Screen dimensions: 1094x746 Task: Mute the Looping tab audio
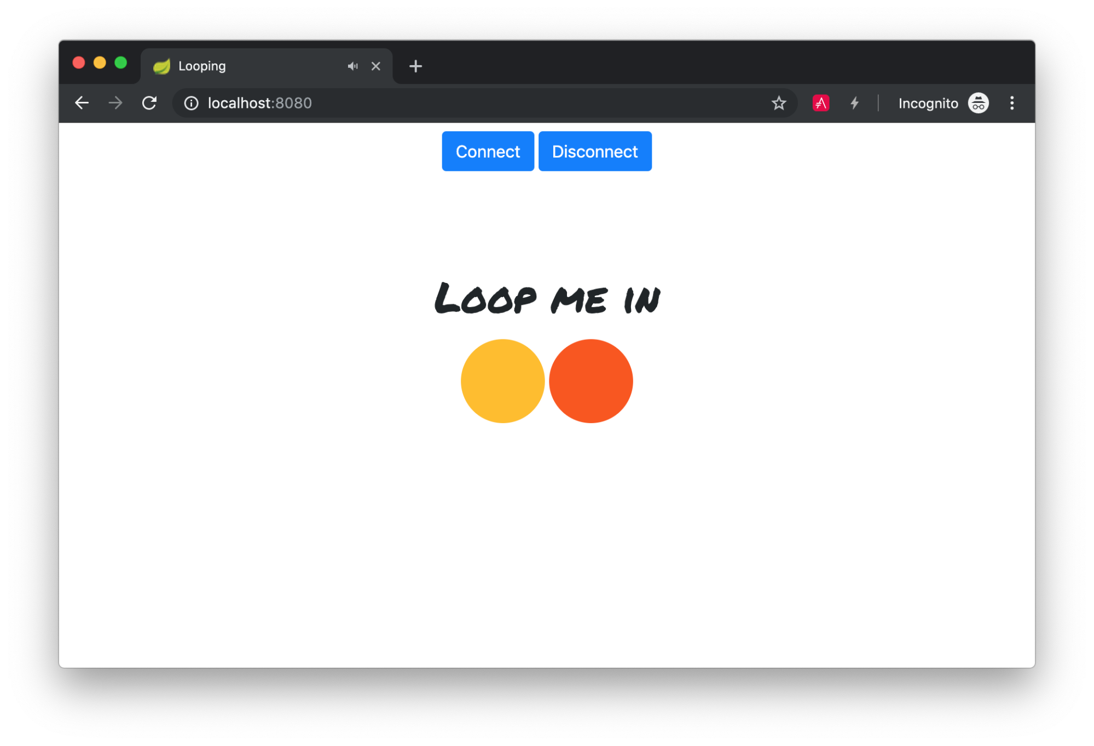(352, 66)
